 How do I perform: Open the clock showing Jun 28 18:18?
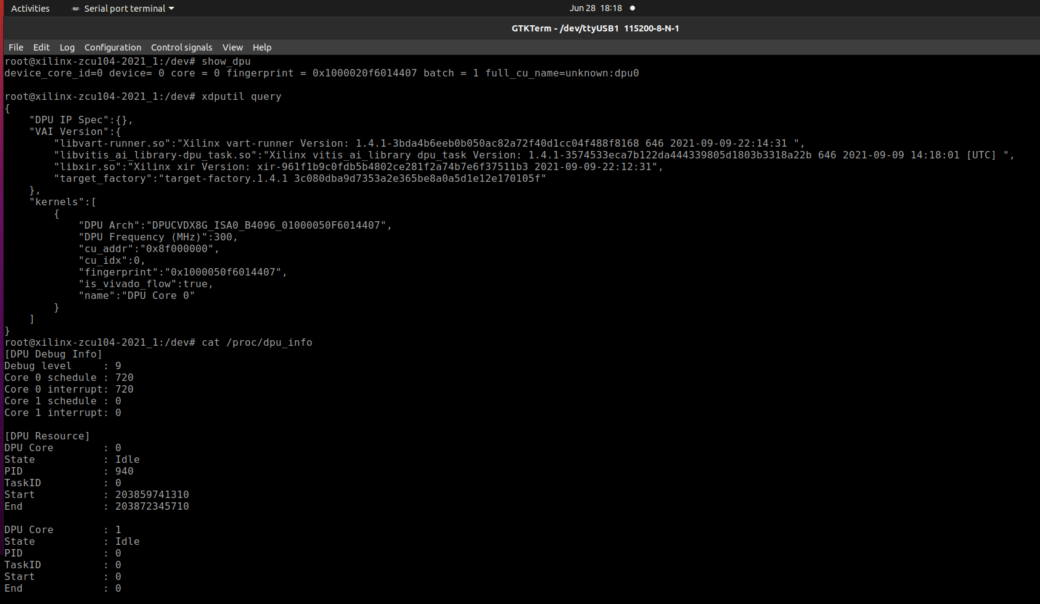click(x=596, y=8)
